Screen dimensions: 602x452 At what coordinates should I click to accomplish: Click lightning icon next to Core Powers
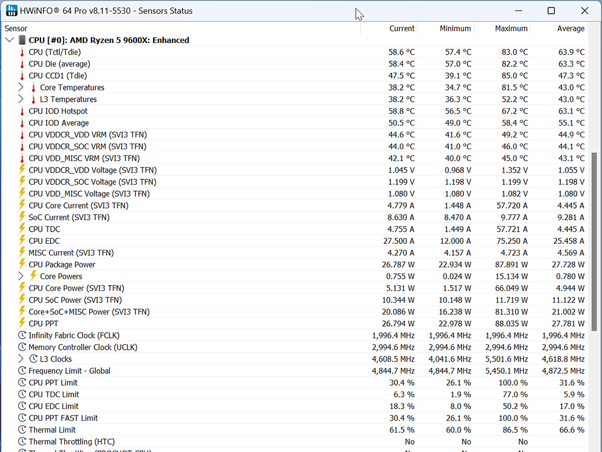tap(34, 276)
